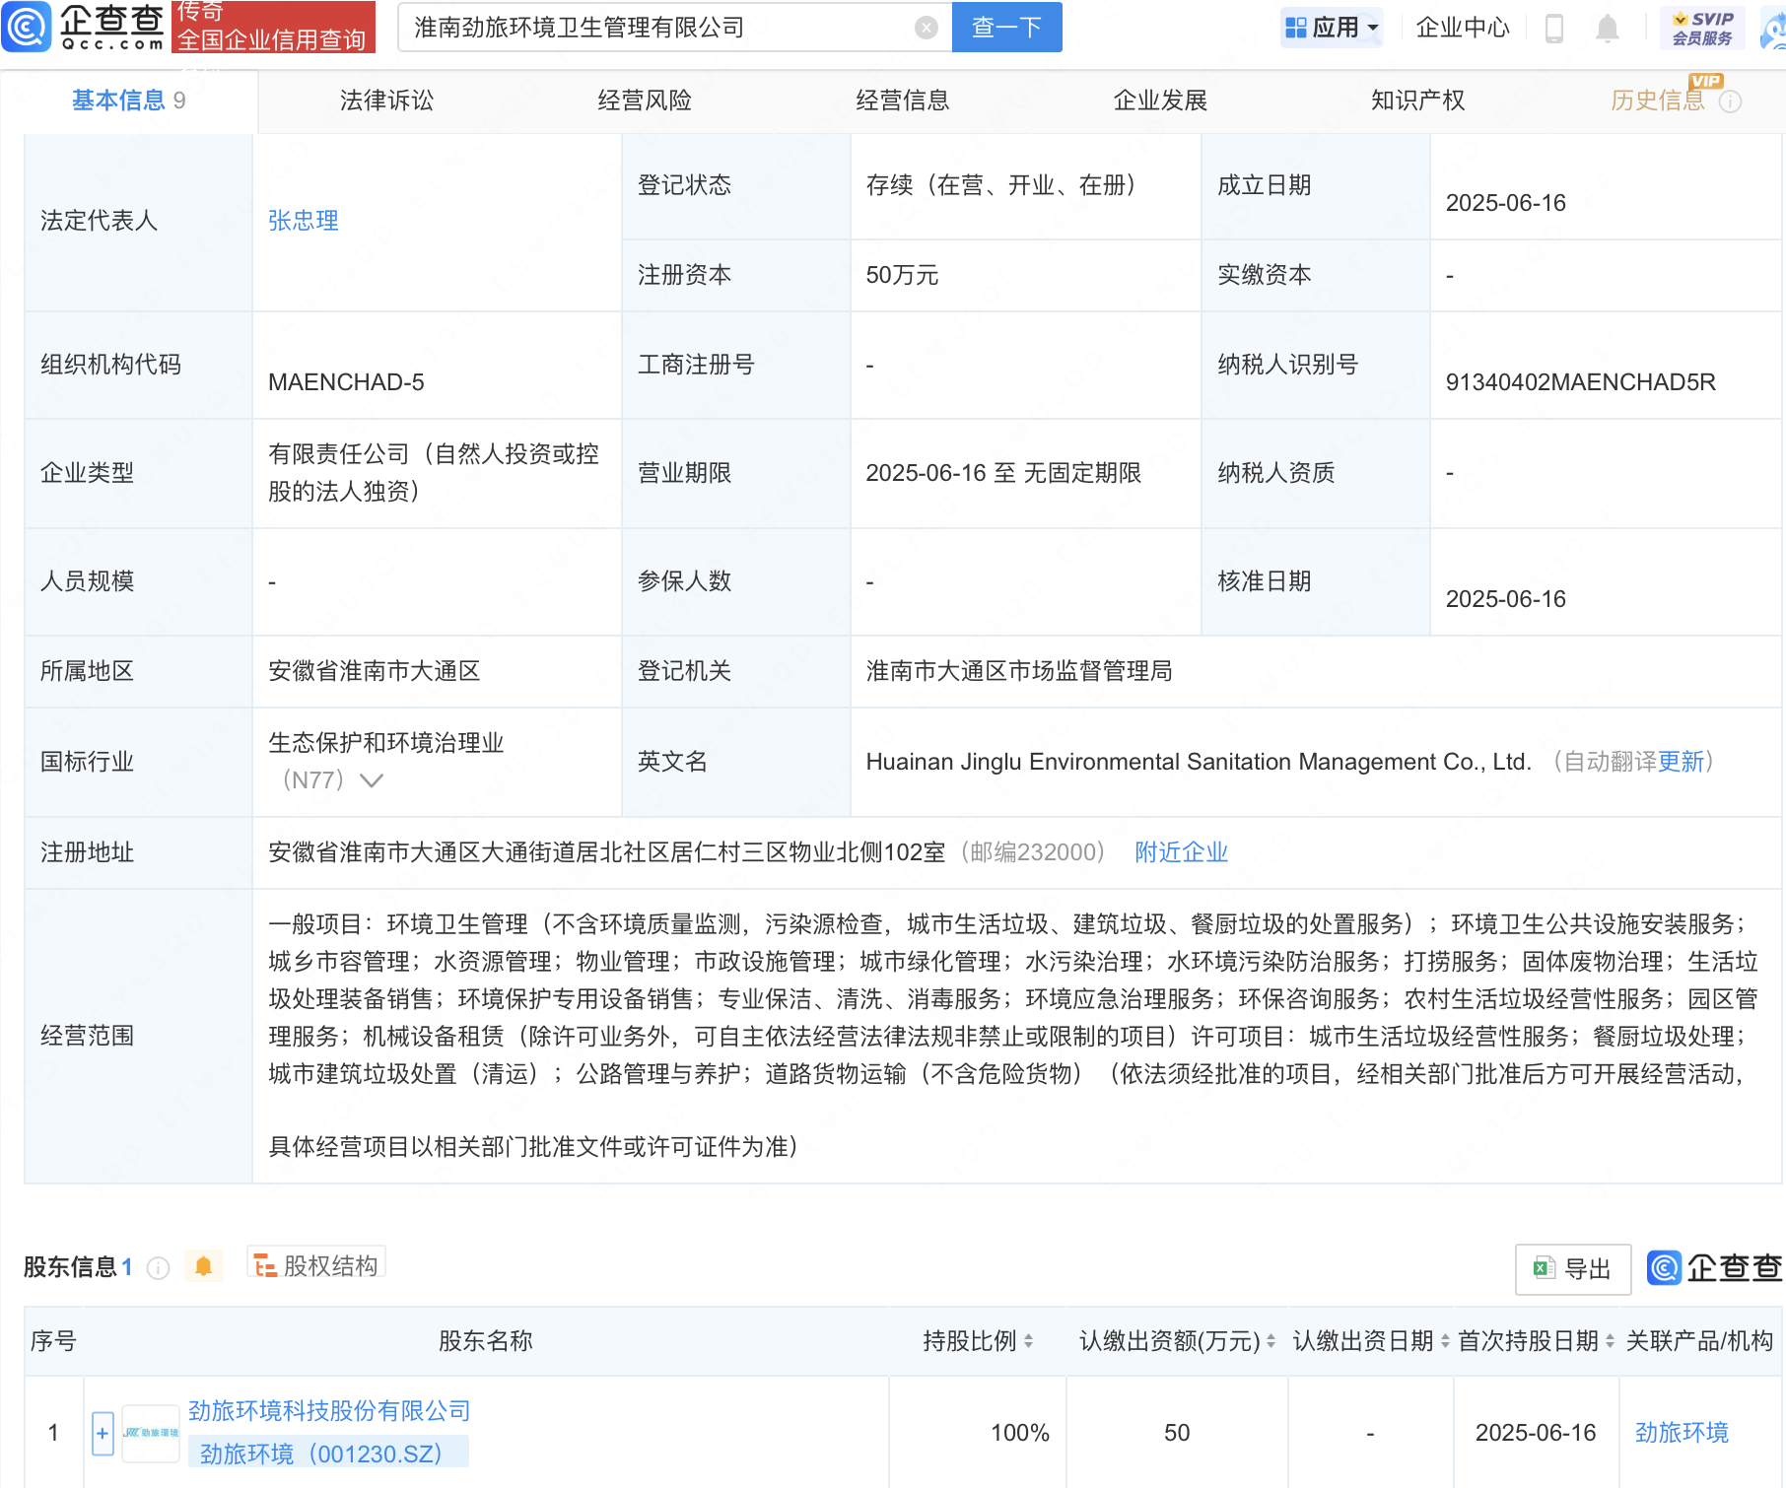This screenshot has width=1786, height=1488.
Task: Click 淮南市大通区市场监督管理局 text
Action: click(1019, 671)
